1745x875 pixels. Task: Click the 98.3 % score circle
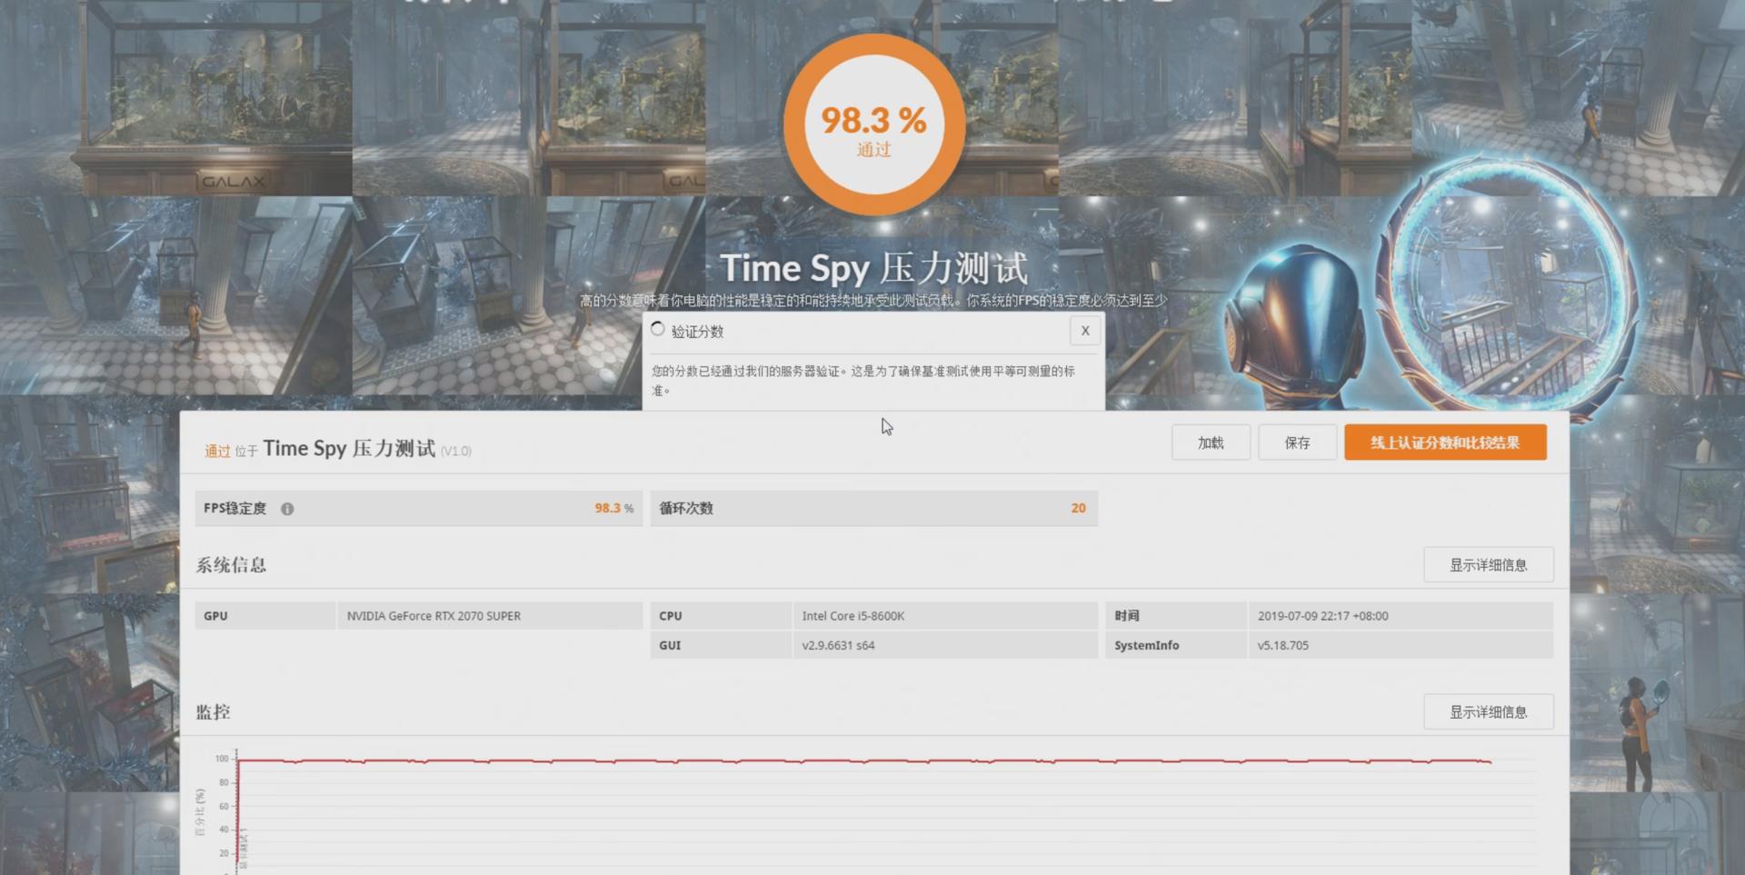[x=874, y=124]
